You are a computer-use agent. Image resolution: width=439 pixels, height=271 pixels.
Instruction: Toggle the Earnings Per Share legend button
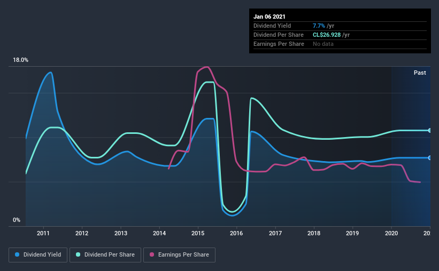[179, 255]
